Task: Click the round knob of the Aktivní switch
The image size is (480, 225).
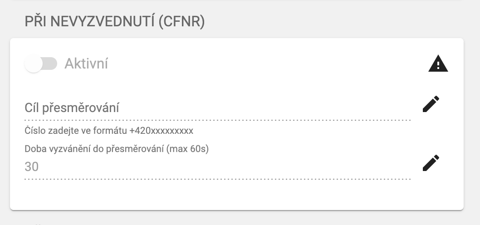Action: pyautogui.click(x=34, y=64)
